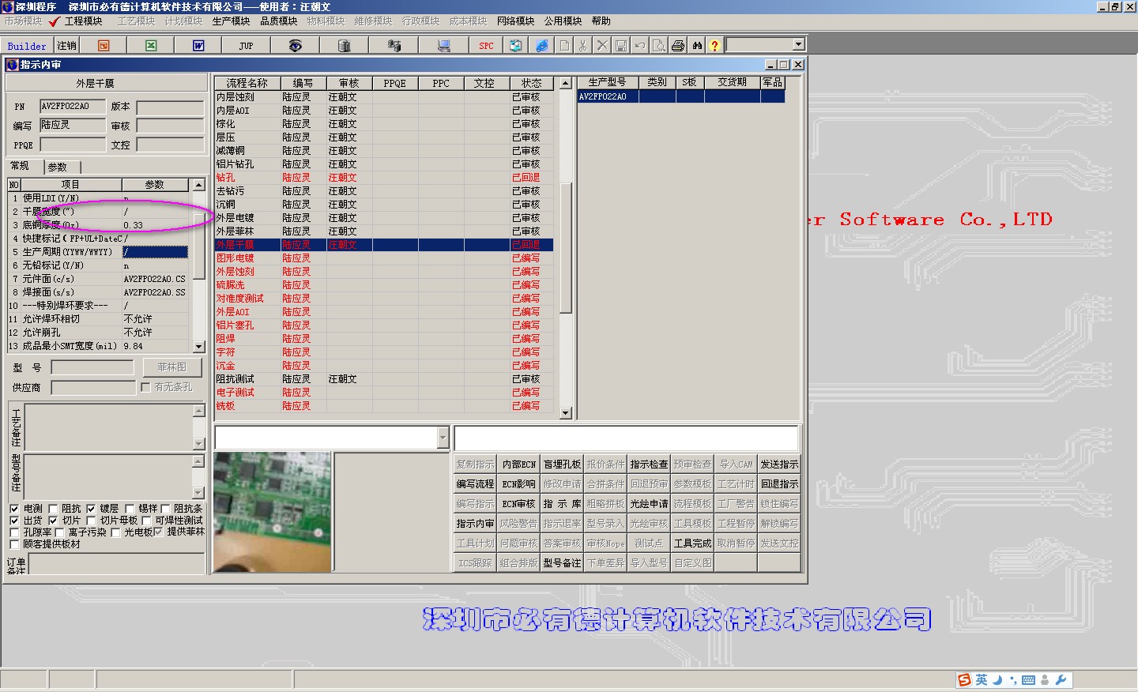
Task: Click the process list scroll-up arrow
Action: [x=565, y=83]
